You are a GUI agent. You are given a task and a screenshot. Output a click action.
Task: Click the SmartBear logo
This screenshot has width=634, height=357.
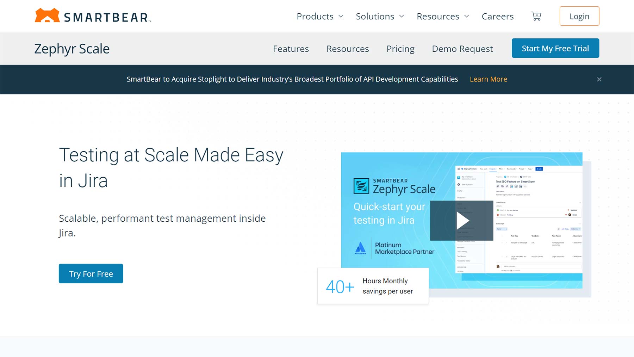click(93, 16)
